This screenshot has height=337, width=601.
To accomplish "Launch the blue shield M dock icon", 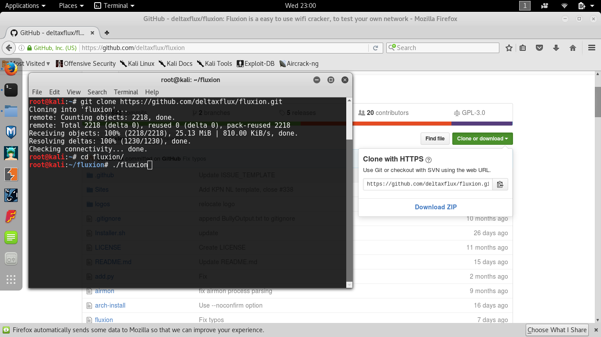I will point(11,132).
